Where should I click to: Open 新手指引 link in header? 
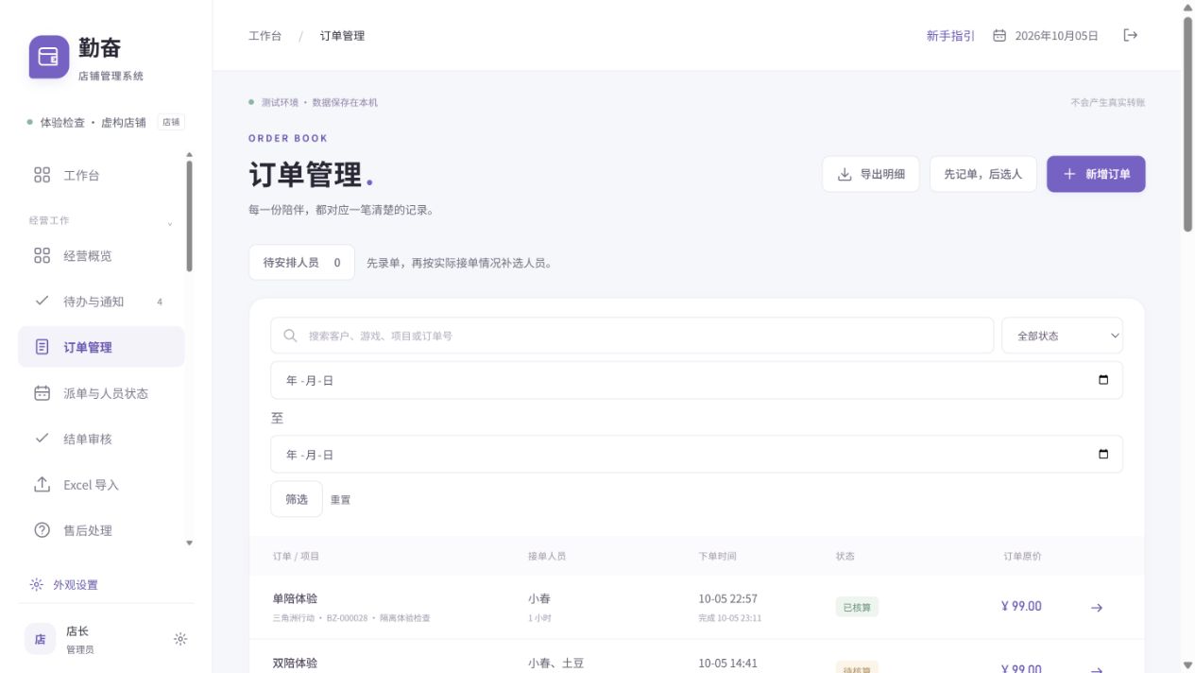pyautogui.click(x=950, y=36)
